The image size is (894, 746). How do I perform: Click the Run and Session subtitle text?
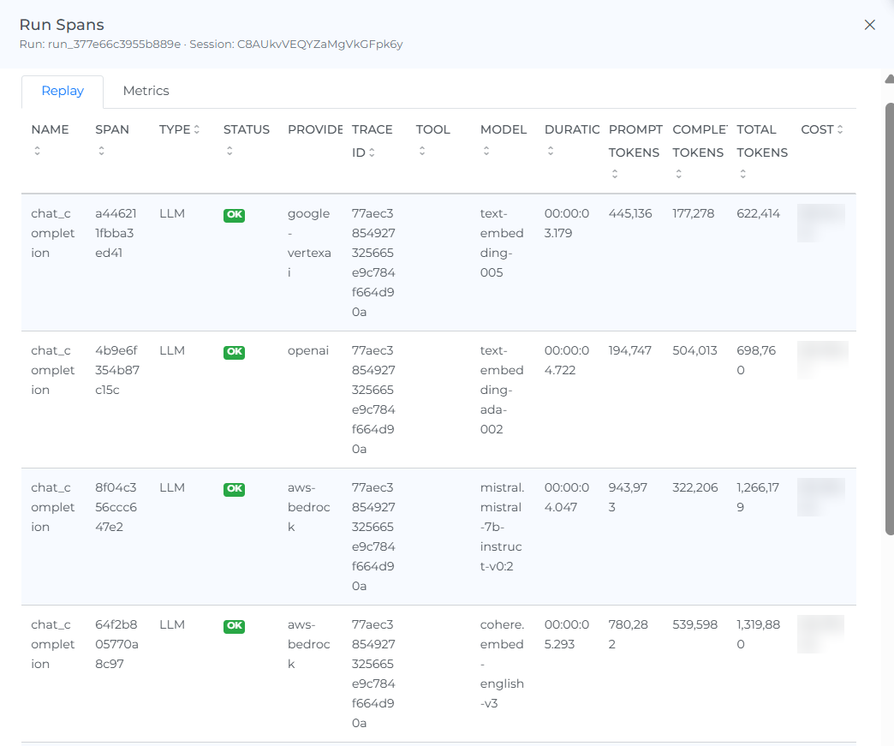point(211,44)
